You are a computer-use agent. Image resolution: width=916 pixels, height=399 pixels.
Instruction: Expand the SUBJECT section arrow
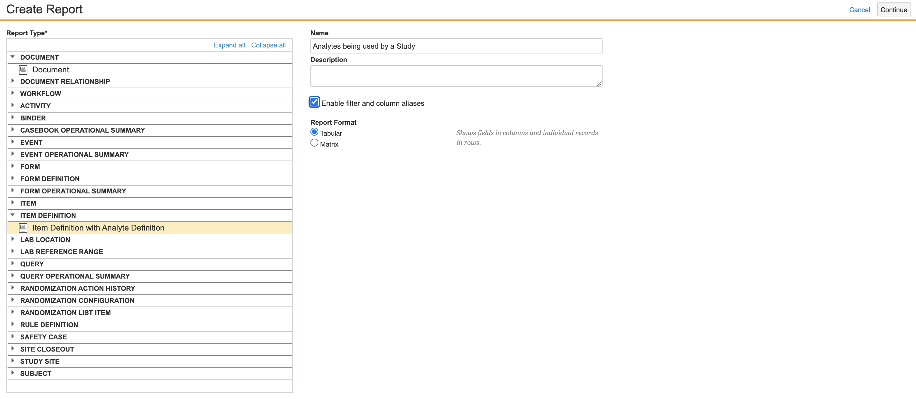pos(12,373)
